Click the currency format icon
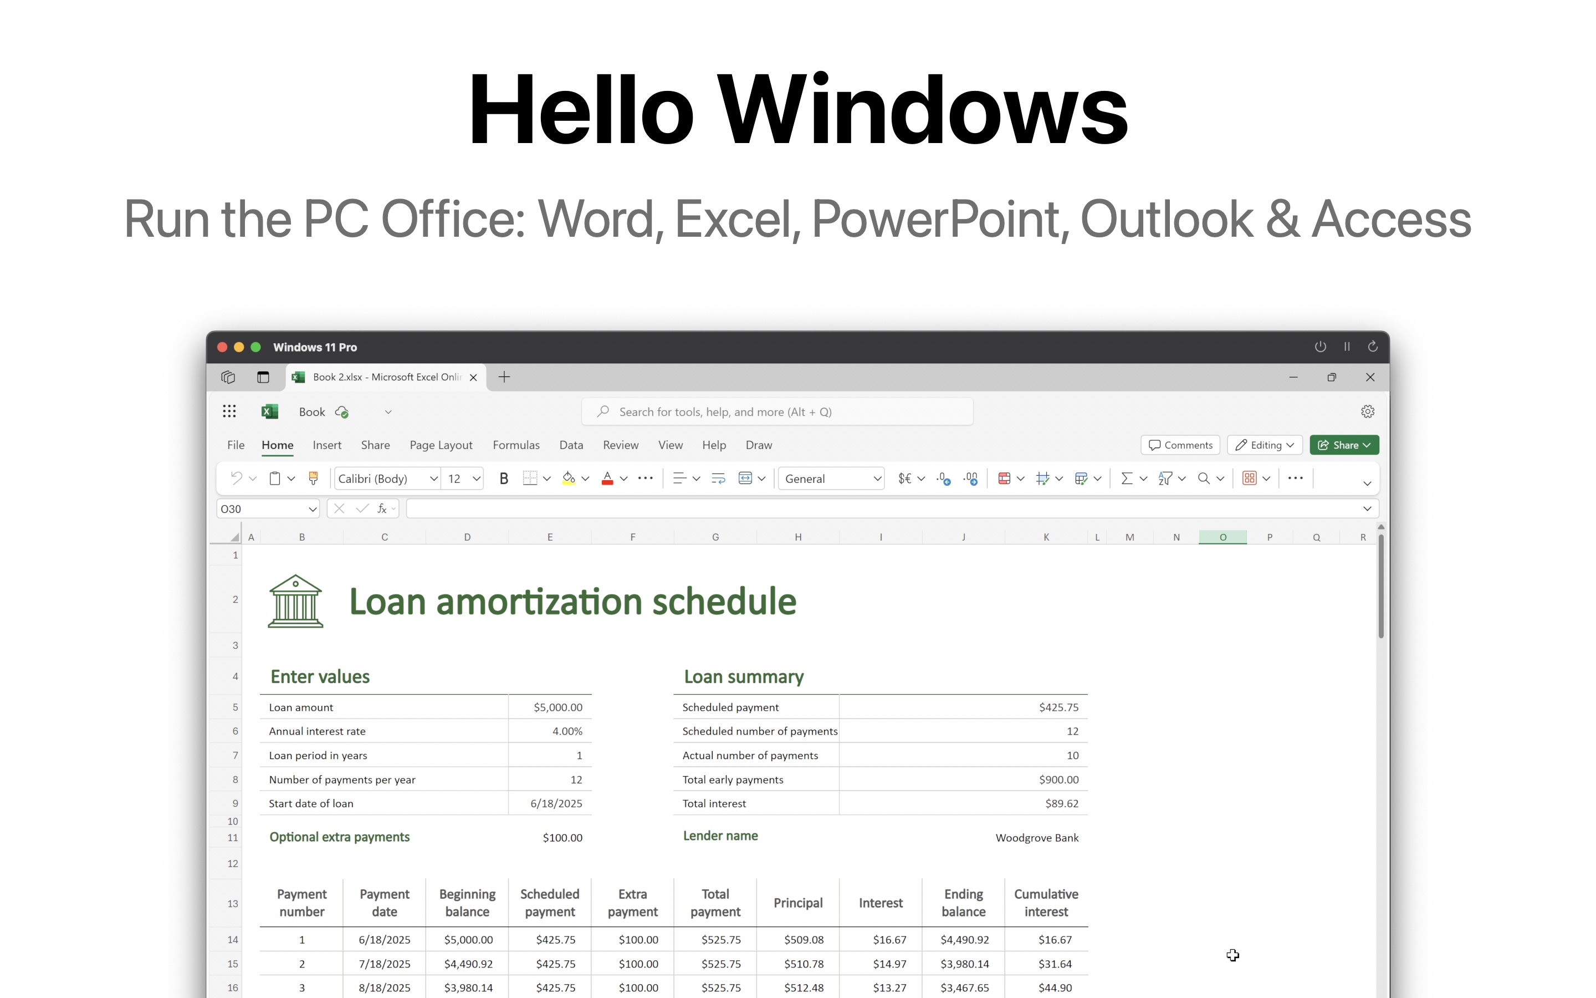This screenshot has height=998, width=1596. [905, 478]
